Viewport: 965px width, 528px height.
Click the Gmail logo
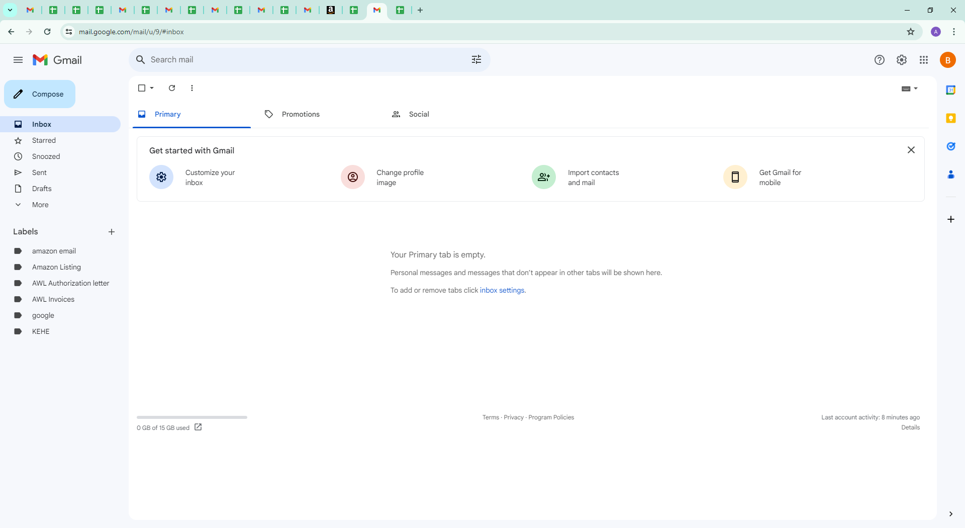tap(57, 60)
